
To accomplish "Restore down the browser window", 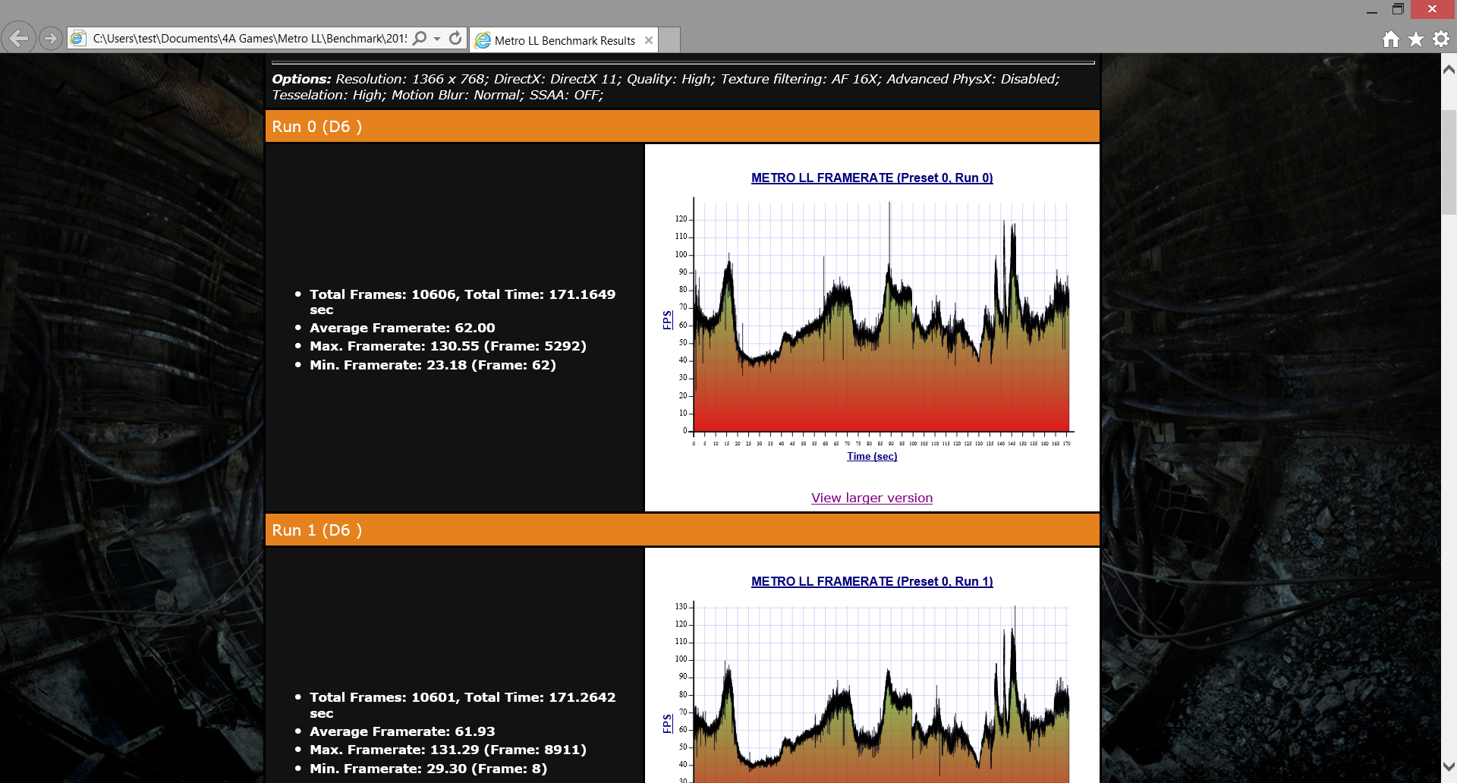I will 1398,9.
